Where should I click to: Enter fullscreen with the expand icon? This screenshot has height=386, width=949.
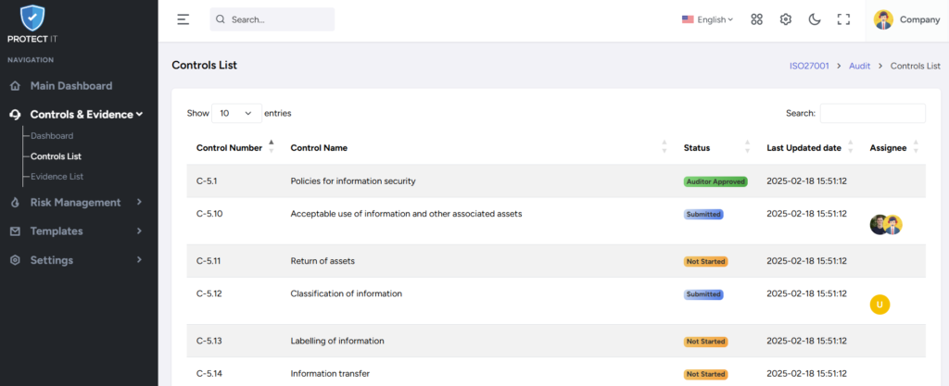pyautogui.click(x=843, y=19)
